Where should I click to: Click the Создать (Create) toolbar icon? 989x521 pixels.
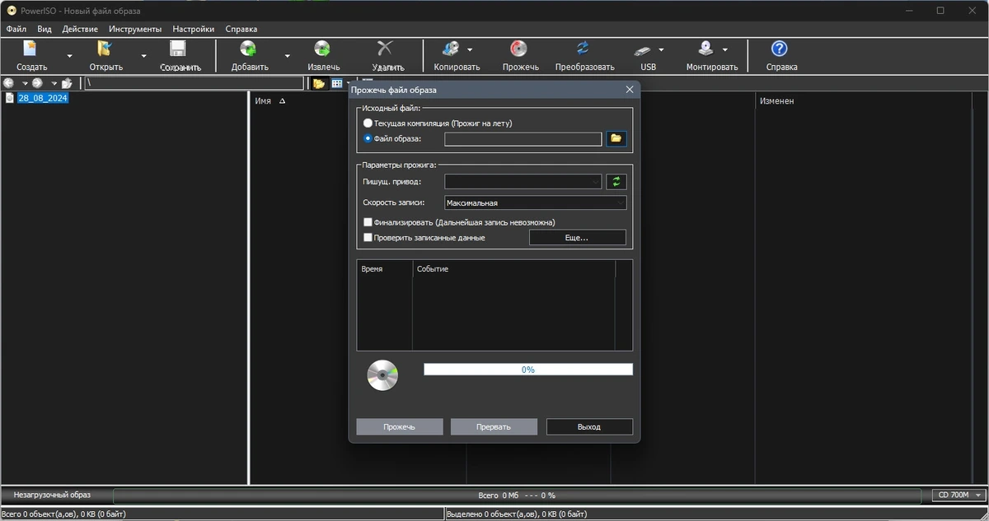coord(31,49)
